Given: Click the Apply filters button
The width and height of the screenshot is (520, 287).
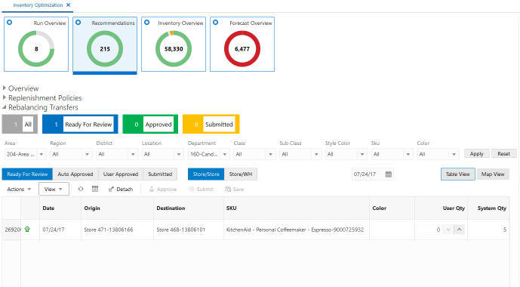Looking at the screenshot, I should pos(476,154).
